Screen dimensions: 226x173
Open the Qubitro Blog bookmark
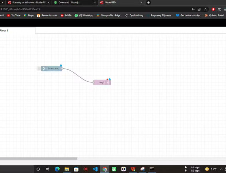134,16
